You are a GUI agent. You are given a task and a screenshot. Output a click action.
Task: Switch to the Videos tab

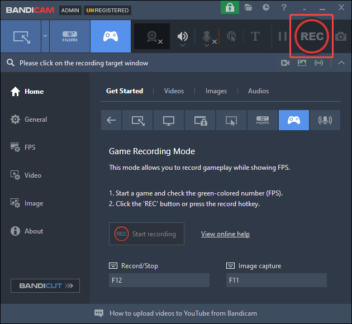174,91
